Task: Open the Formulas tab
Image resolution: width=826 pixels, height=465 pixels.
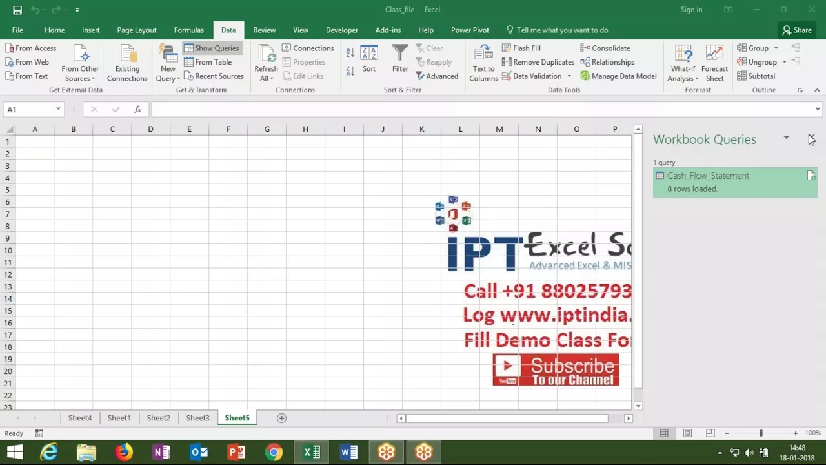Action: [188, 30]
